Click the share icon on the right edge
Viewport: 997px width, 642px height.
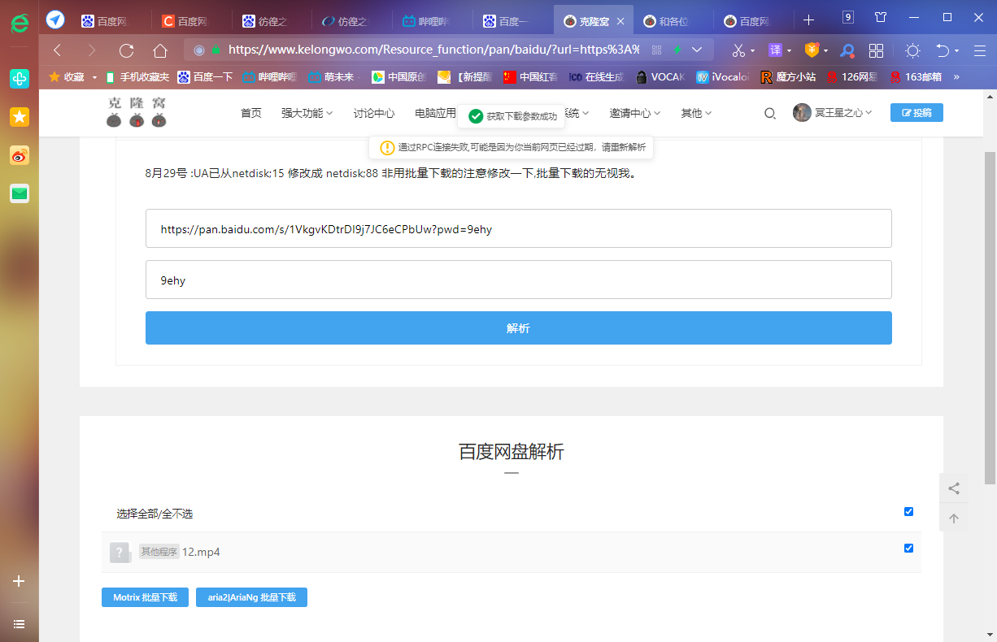(x=954, y=488)
